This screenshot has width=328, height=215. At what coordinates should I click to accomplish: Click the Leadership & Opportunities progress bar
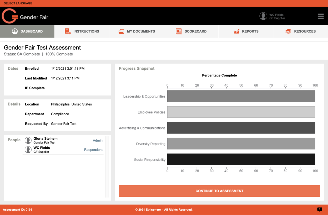coord(241,96)
